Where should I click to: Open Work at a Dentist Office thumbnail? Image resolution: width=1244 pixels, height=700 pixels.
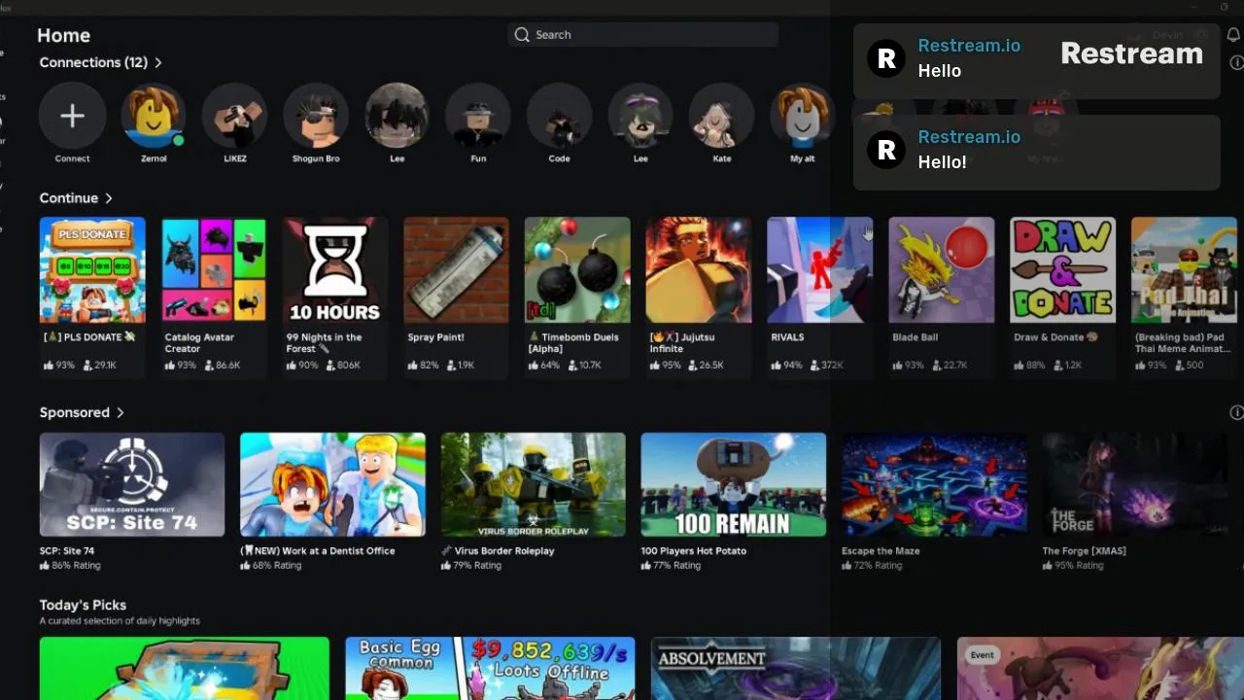point(332,484)
